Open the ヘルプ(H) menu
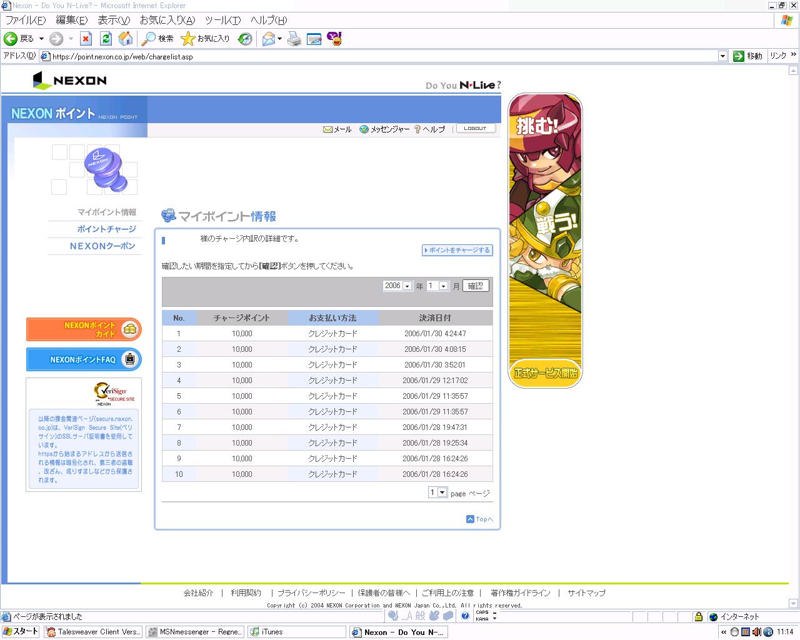This screenshot has height=640, width=800. click(x=269, y=20)
